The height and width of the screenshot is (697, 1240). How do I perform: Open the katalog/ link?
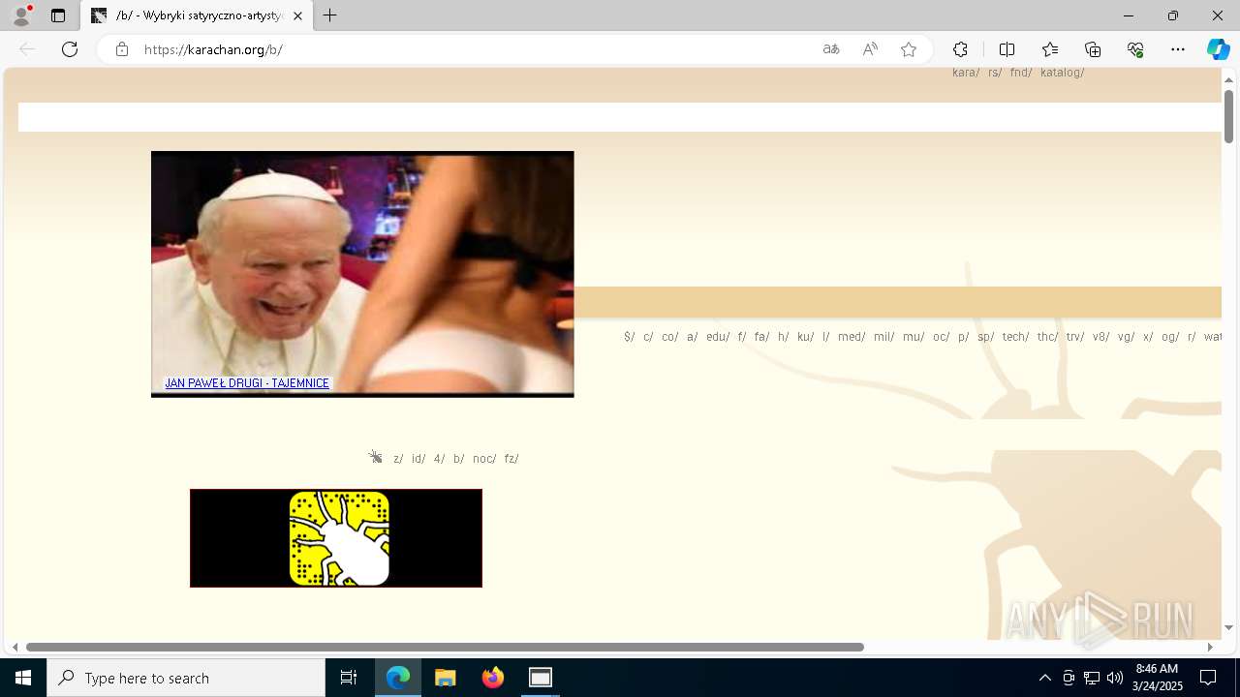(1063, 73)
